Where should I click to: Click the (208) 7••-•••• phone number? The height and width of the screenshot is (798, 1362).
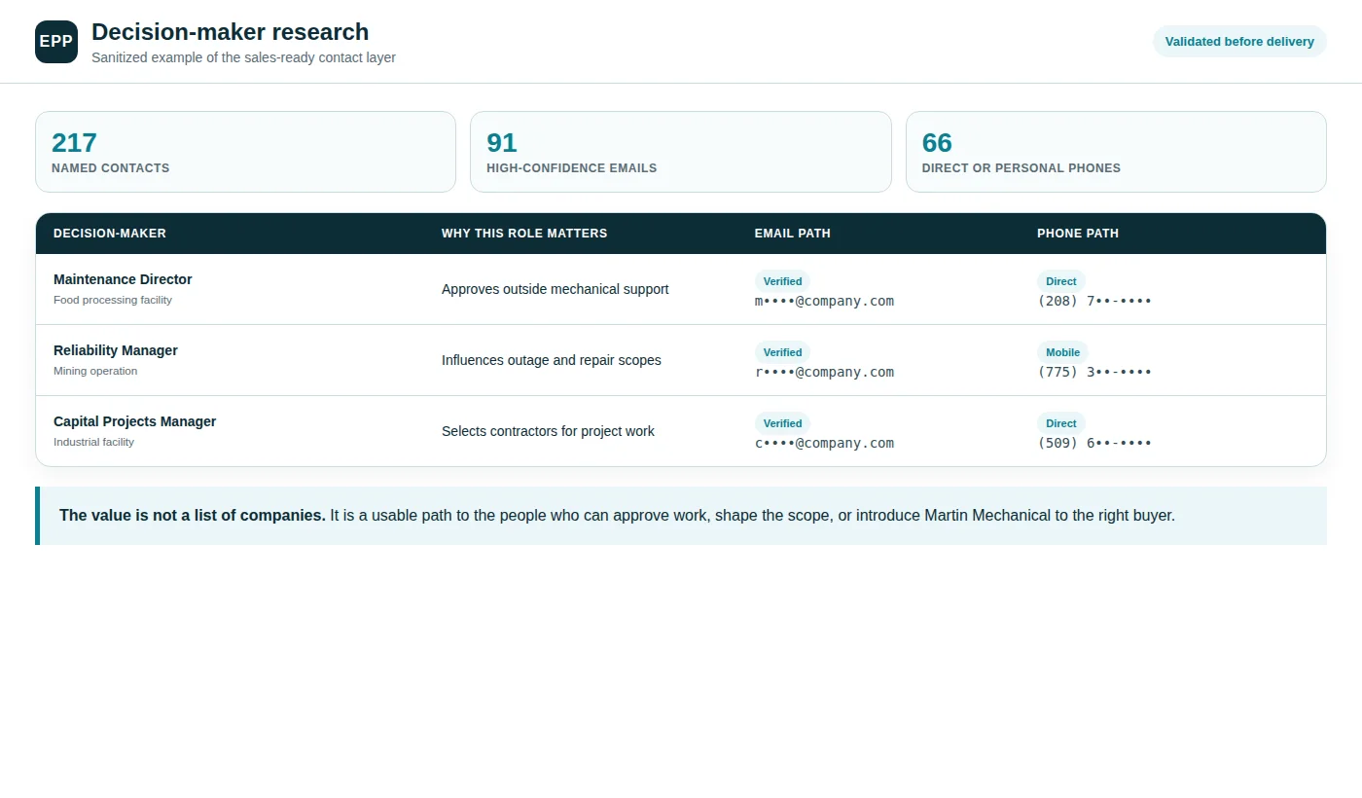tap(1094, 301)
